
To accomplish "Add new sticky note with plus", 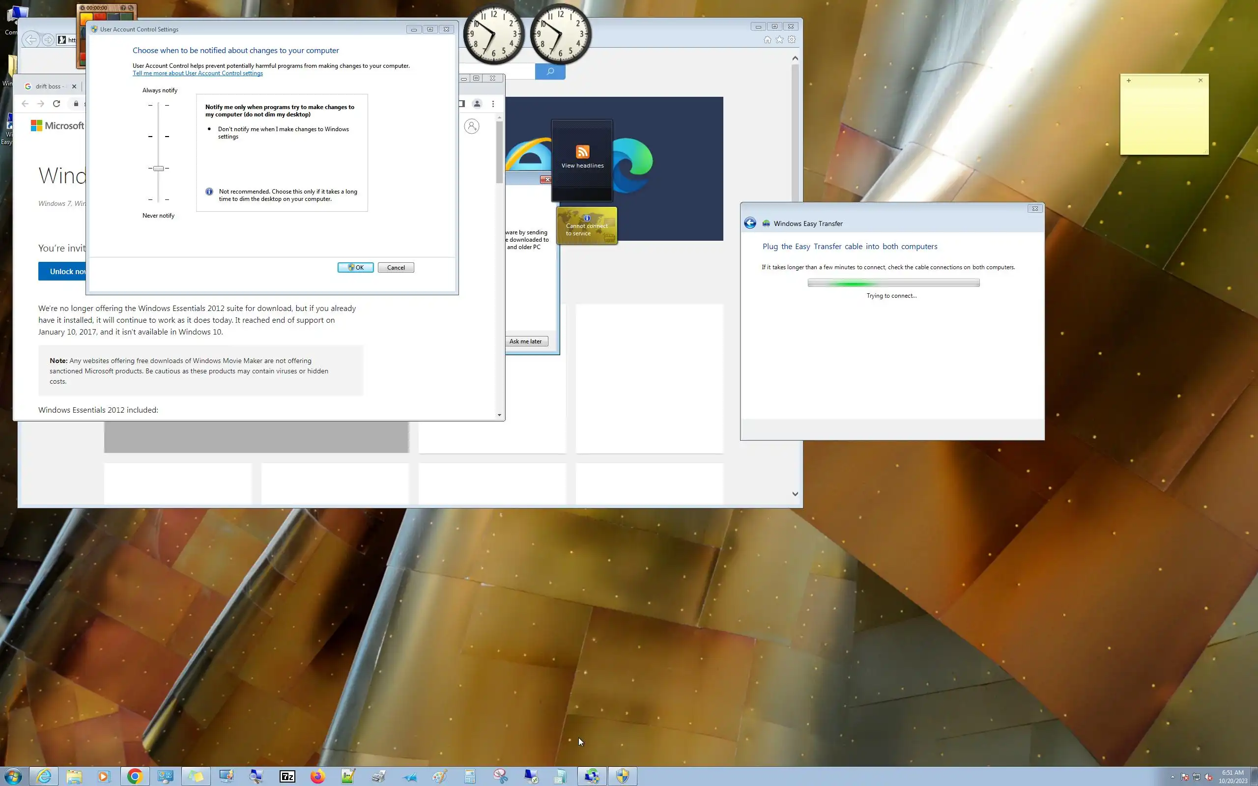I will tap(1129, 81).
